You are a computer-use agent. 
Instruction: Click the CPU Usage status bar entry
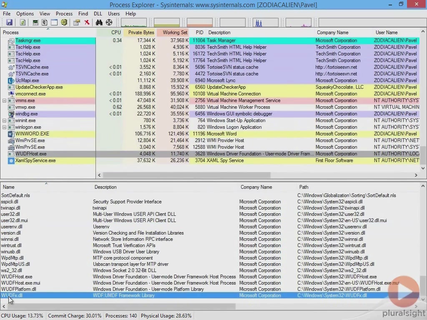point(22,316)
